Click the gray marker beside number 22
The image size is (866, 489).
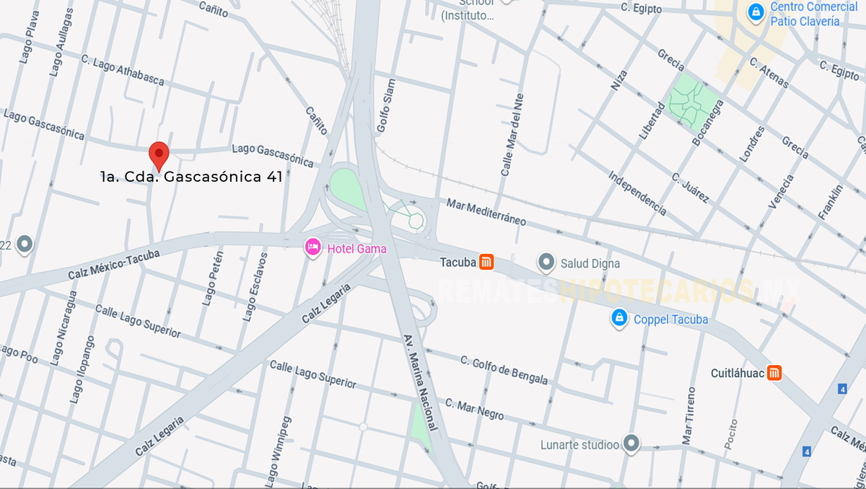tap(25, 244)
